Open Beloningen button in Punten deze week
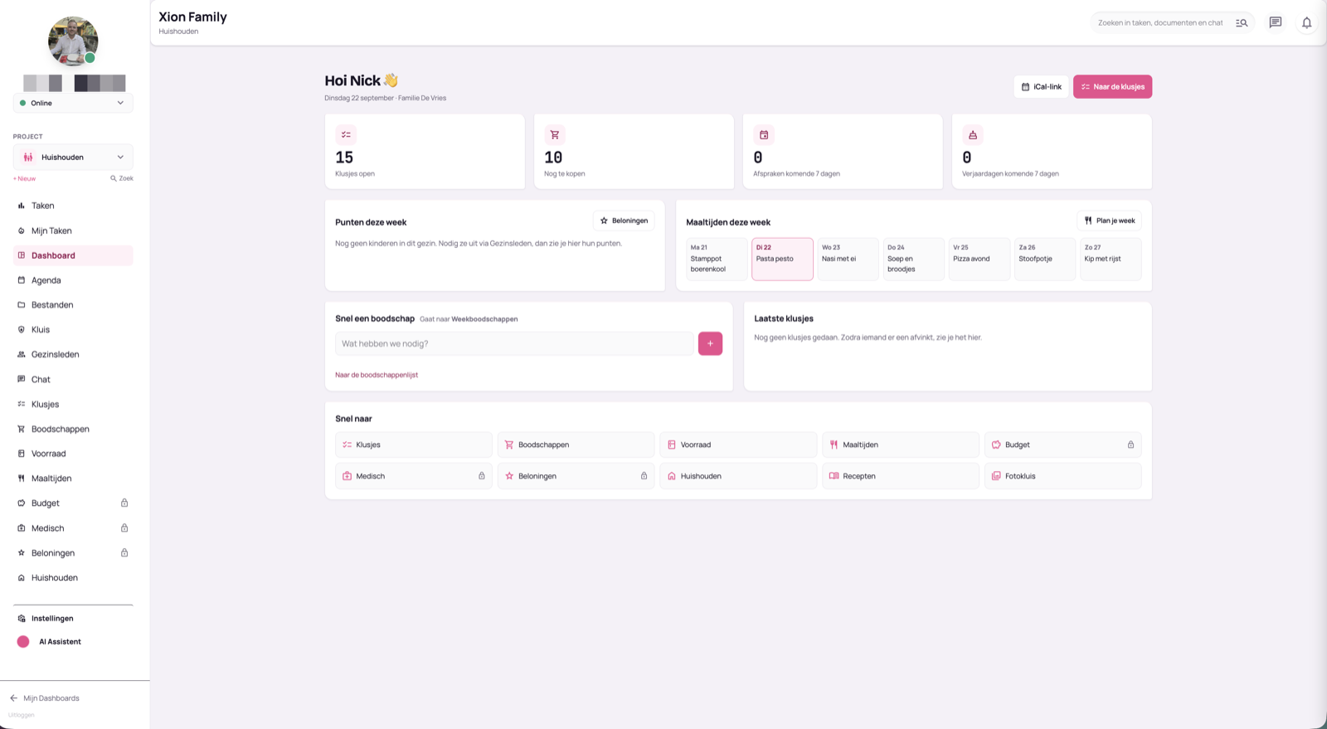The image size is (1327, 729). click(624, 221)
